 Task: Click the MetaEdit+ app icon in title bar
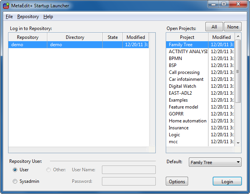tap(6, 6)
